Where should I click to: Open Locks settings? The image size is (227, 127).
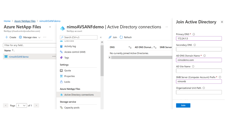pyautogui.click(x=67, y=82)
